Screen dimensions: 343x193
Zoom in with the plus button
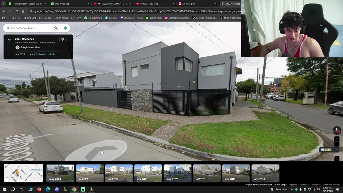tap(337, 139)
